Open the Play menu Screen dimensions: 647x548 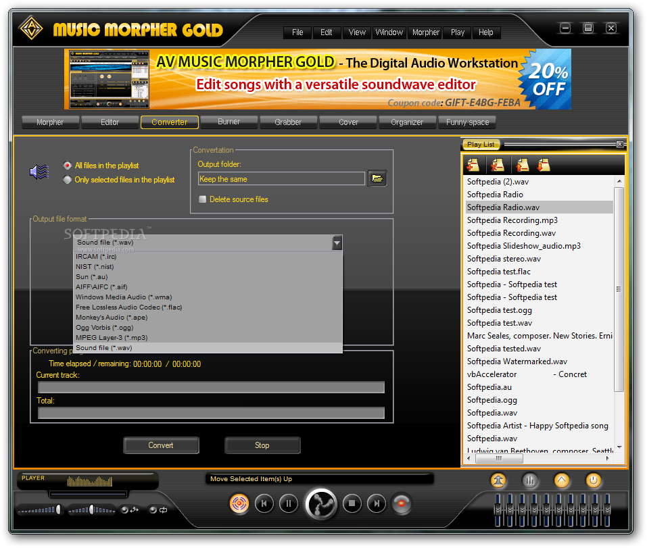(458, 32)
